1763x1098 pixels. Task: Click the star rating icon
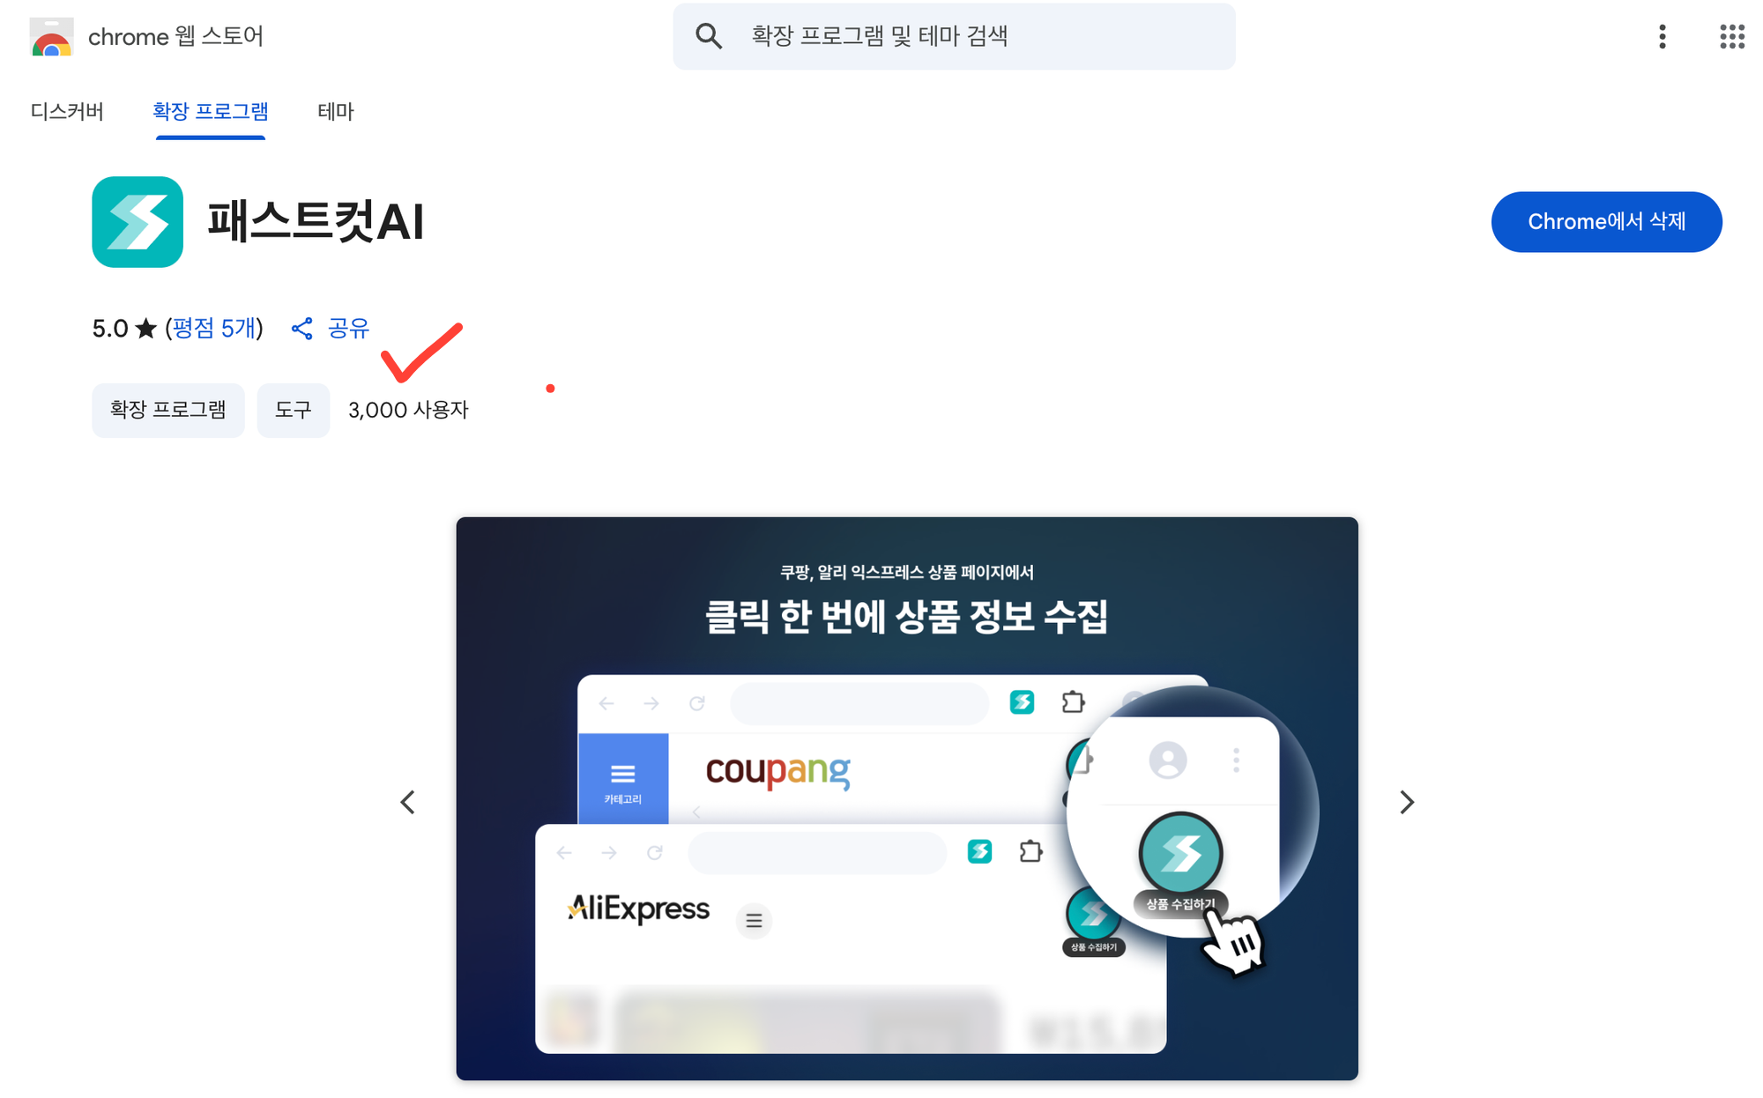(x=146, y=329)
